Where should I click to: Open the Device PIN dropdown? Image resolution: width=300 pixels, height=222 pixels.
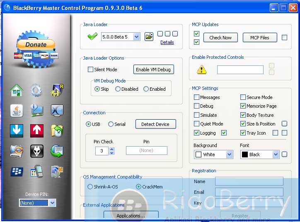[53, 203]
